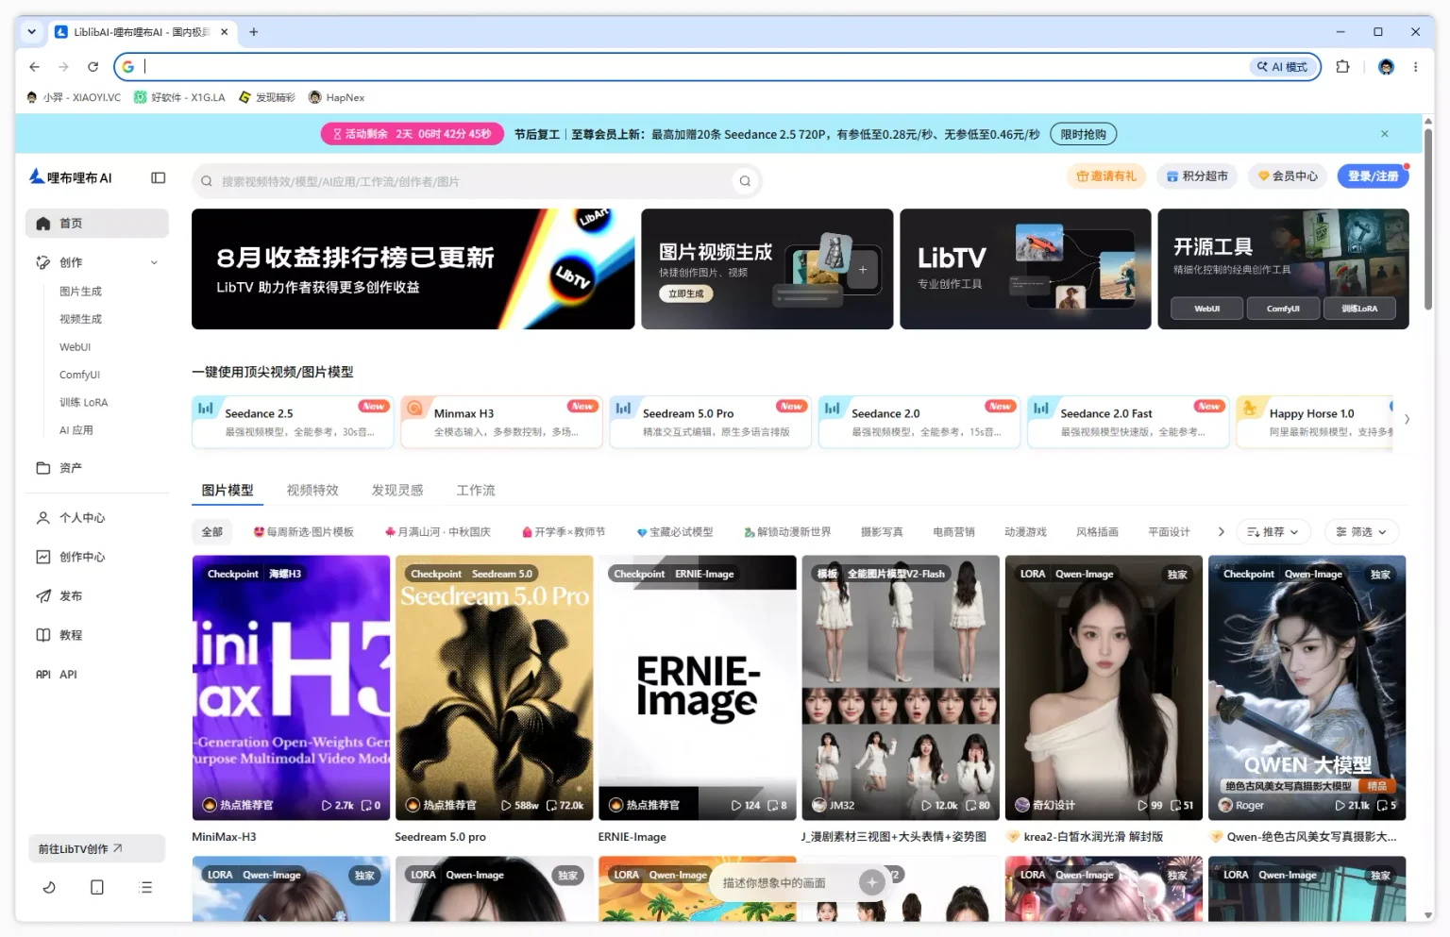The image size is (1450, 937).
Task: Open the tab search chevron in title bar
Action: (x=32, y=31)
